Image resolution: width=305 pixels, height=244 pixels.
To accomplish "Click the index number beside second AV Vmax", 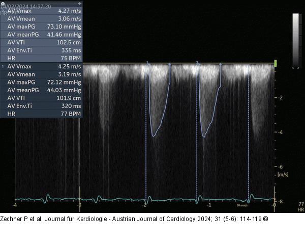I will 3,66.
